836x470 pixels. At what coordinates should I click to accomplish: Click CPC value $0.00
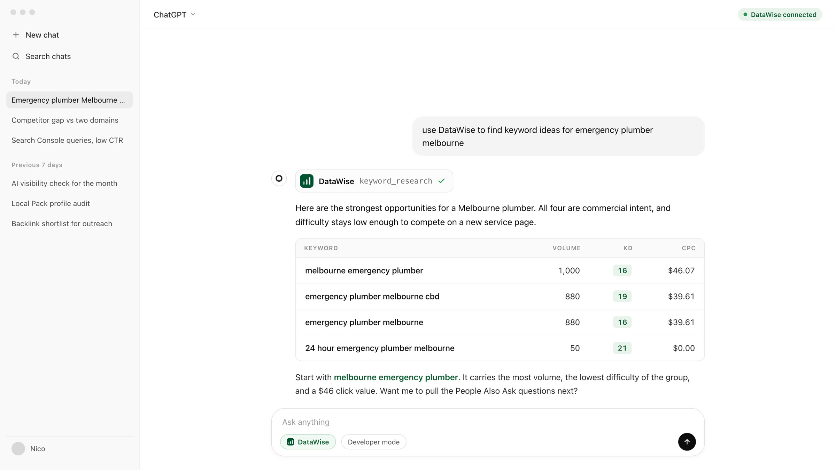point(684,348)
